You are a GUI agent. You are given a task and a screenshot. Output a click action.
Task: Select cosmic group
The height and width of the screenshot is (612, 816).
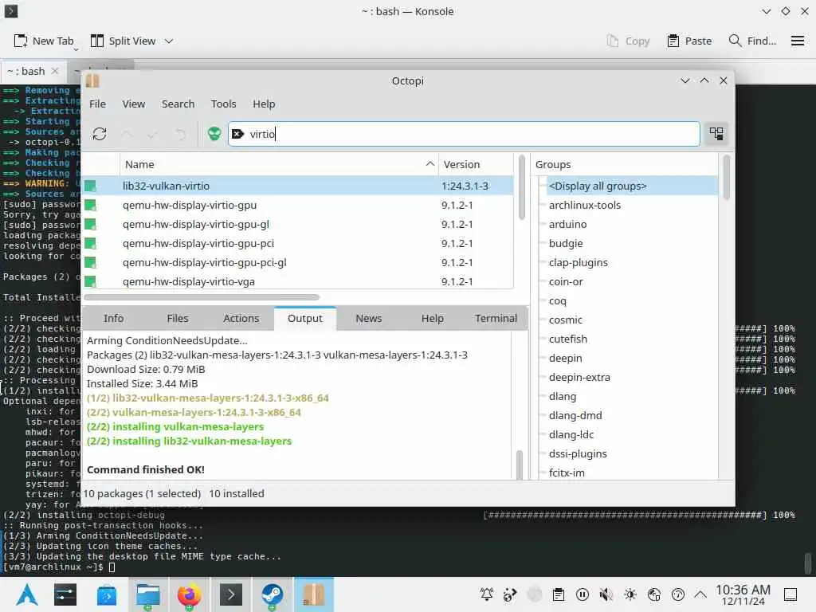pos(565,320)
